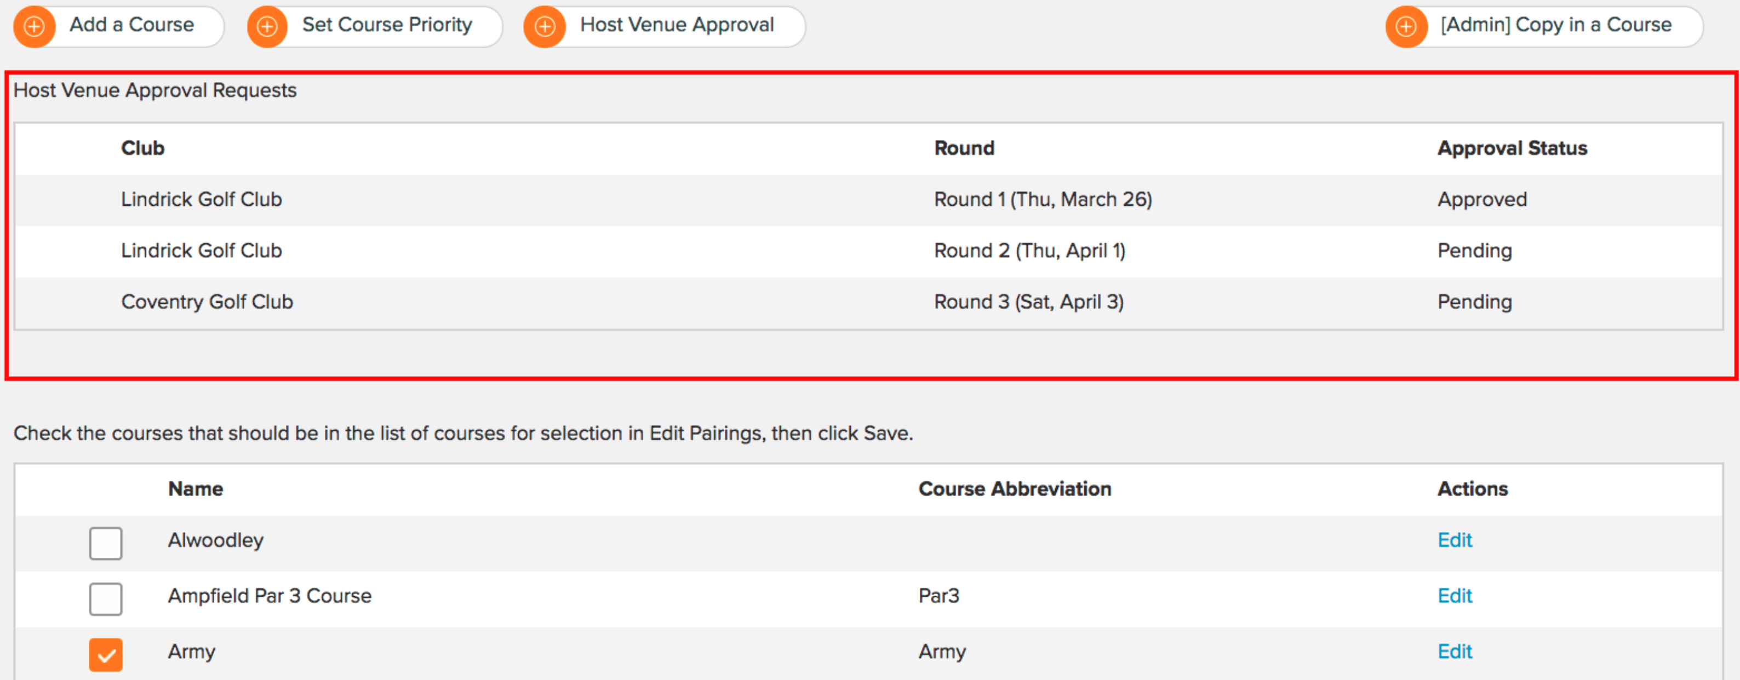
Task: Click the Ampfield Par 3 Course name
Action: (x=270, y=595)
